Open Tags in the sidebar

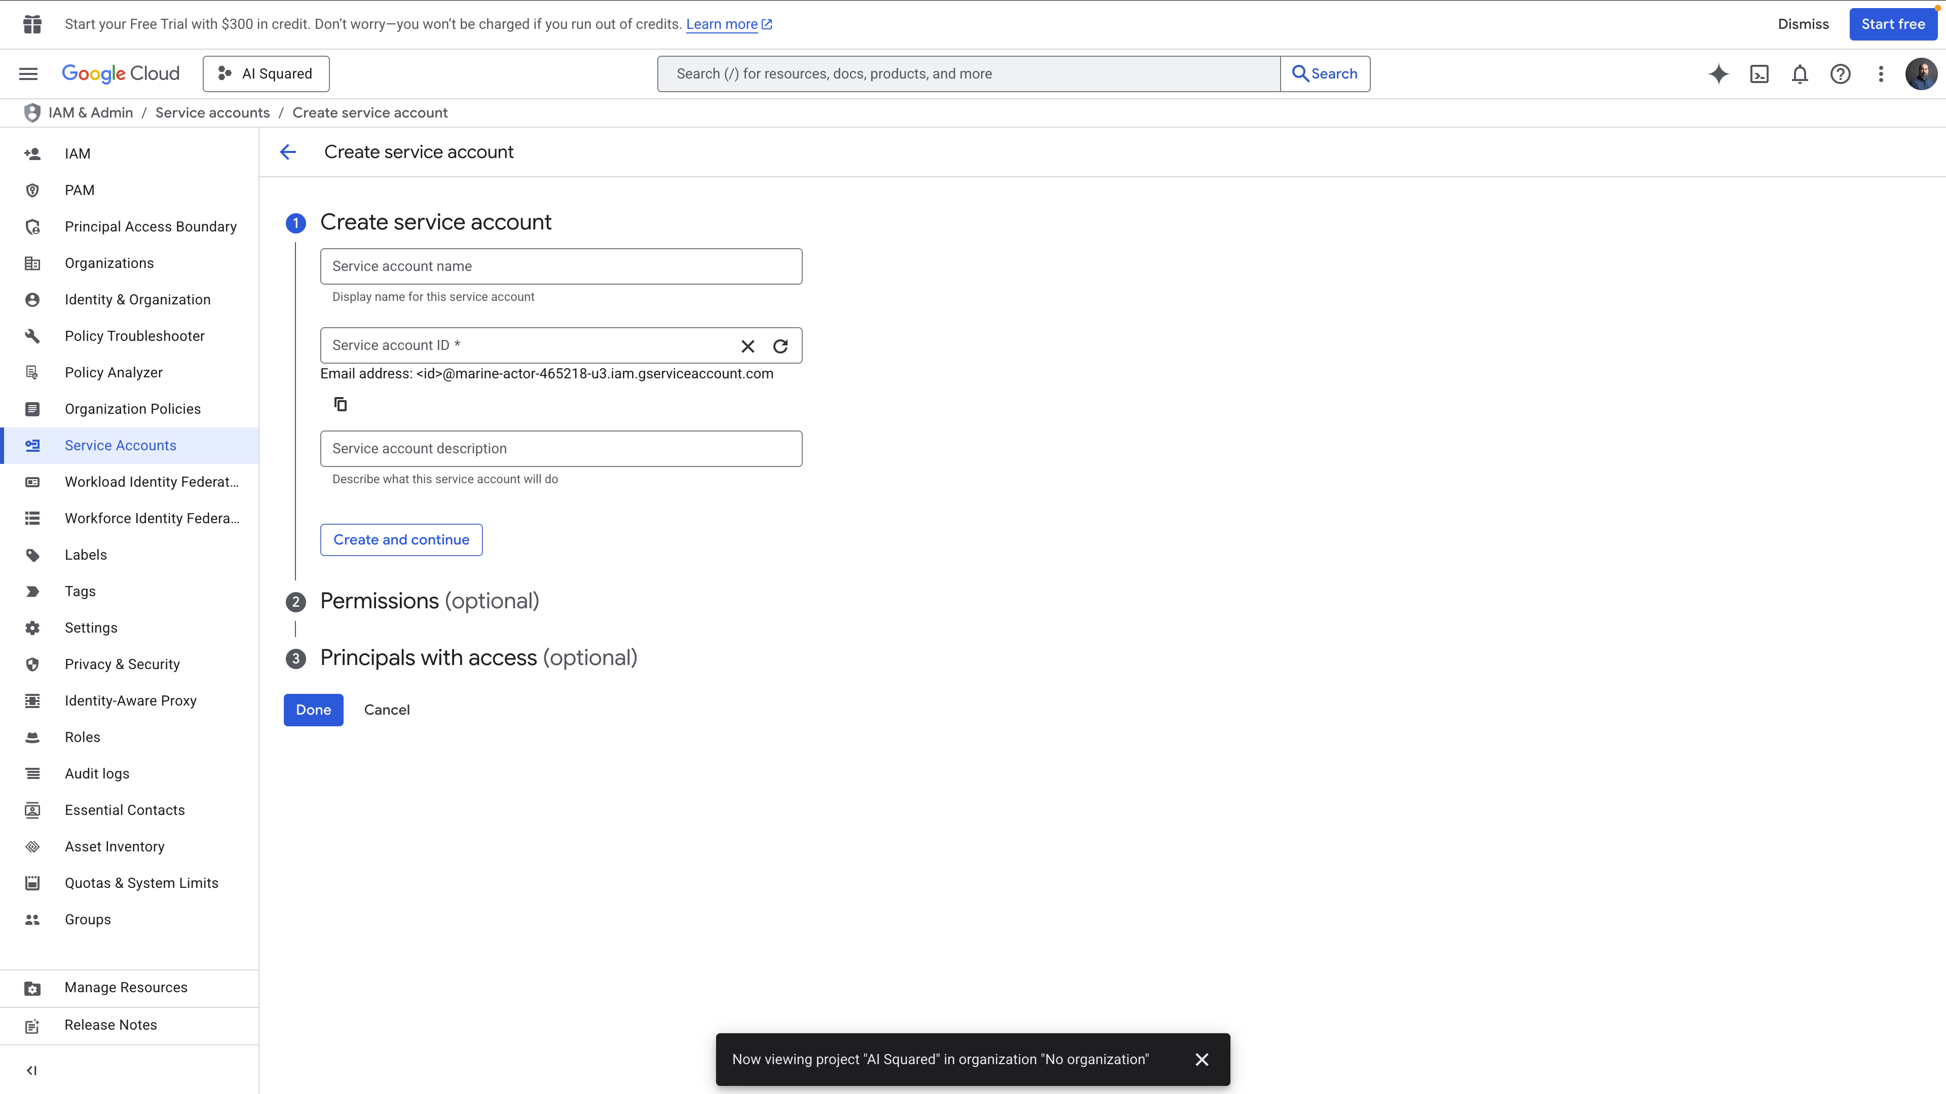coord(130,591)
